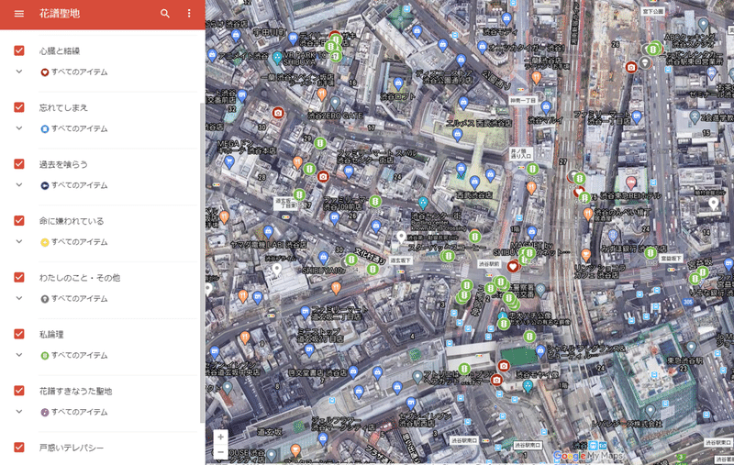The image size is (734, 465).
Task: Expand the わたしのこと・その他 layer chevron
Action: point(18,298)
